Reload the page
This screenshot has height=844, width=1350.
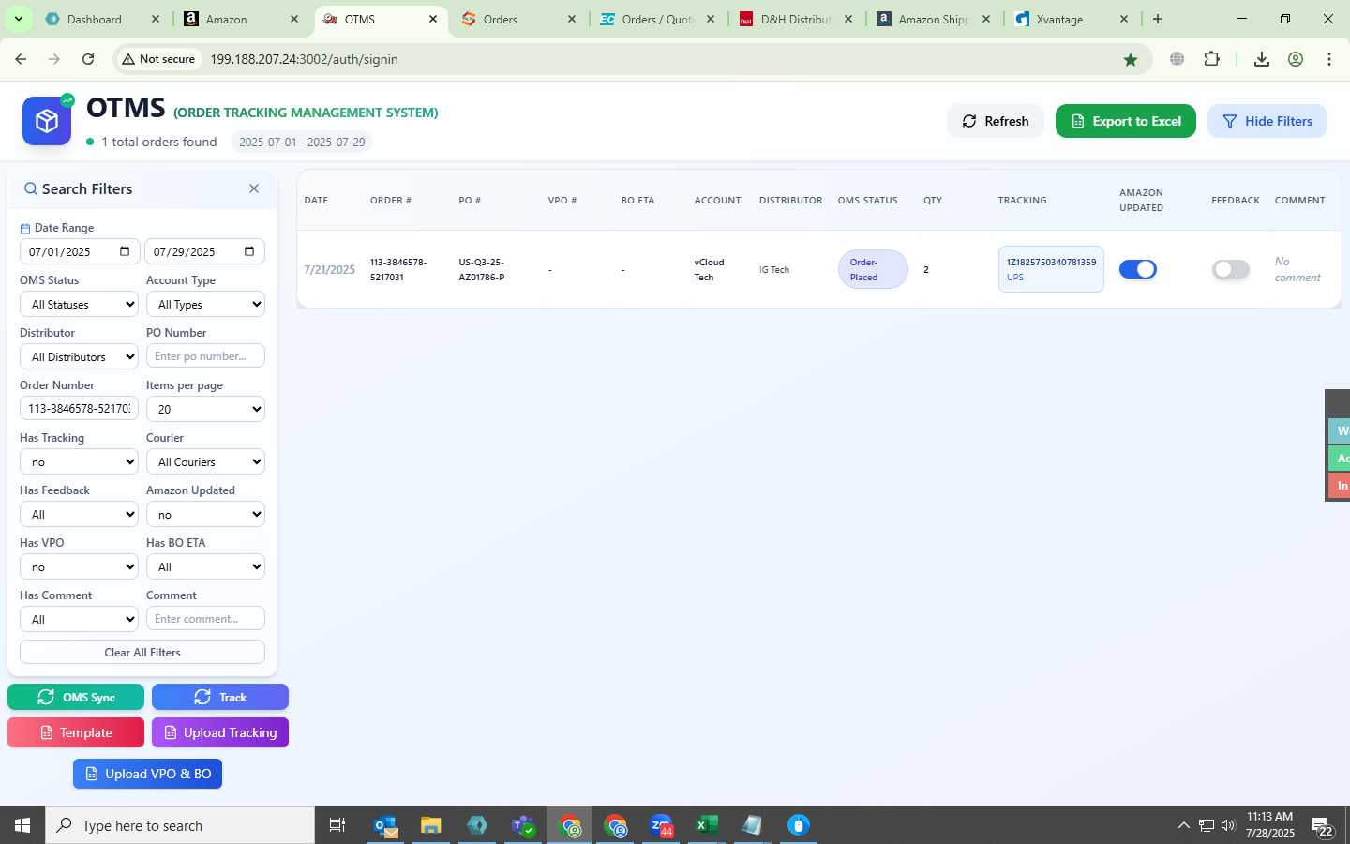coord(88,59)
